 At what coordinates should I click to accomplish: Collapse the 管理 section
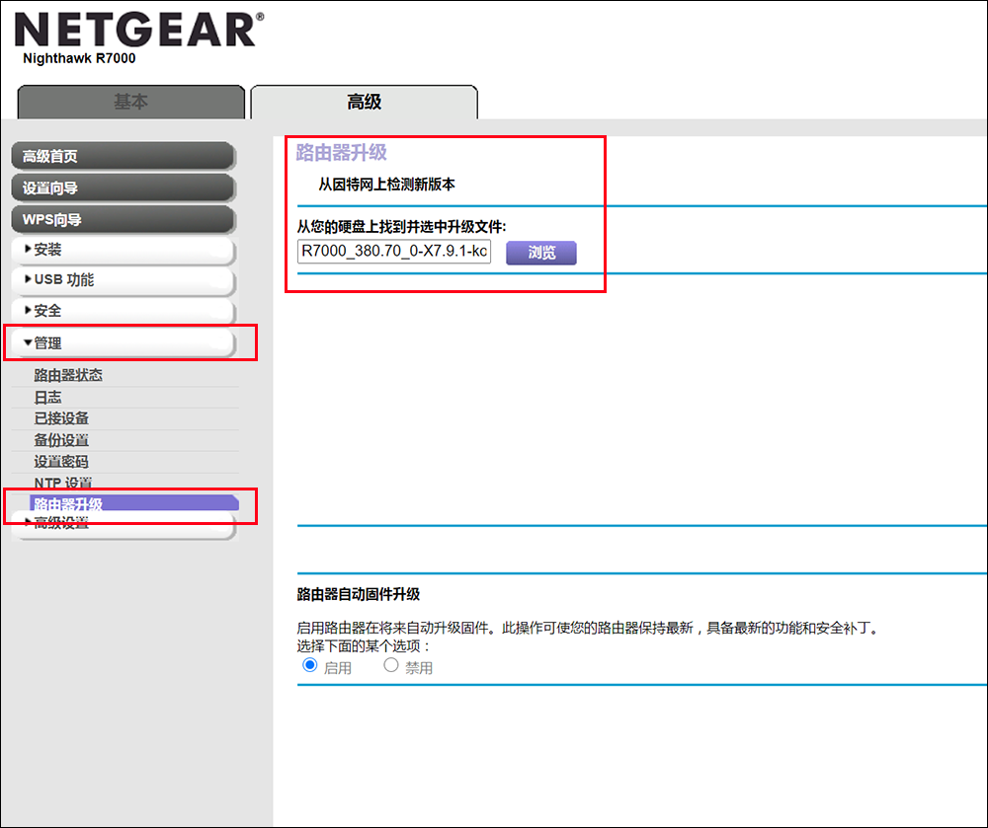click(x=123, y=342)
